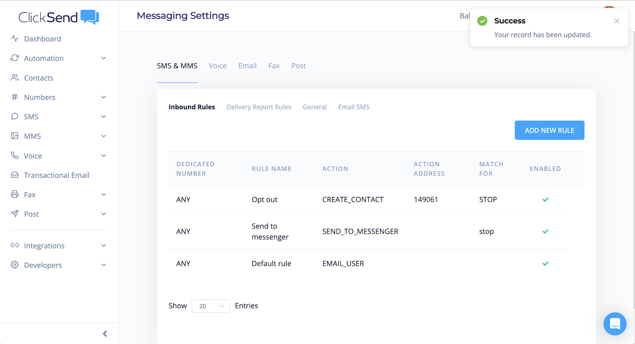Toggle the Opt out rule enabled checkmark
The height and width of the screenshot is (344, 635).
[545, 200]
